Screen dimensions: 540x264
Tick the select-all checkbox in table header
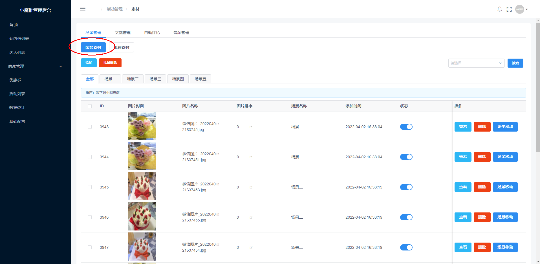point(90,106)
